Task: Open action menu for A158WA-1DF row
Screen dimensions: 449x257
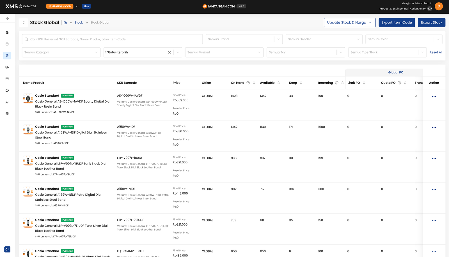Action: click(x=434, y=128)
